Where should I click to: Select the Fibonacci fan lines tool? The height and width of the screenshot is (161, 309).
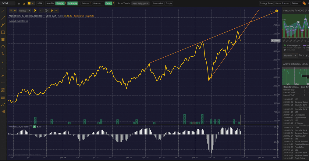click(x=3, y=90)
